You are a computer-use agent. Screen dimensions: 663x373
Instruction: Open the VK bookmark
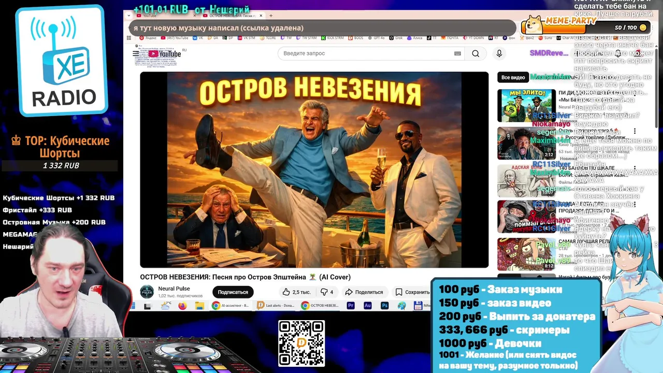(198, 38)
